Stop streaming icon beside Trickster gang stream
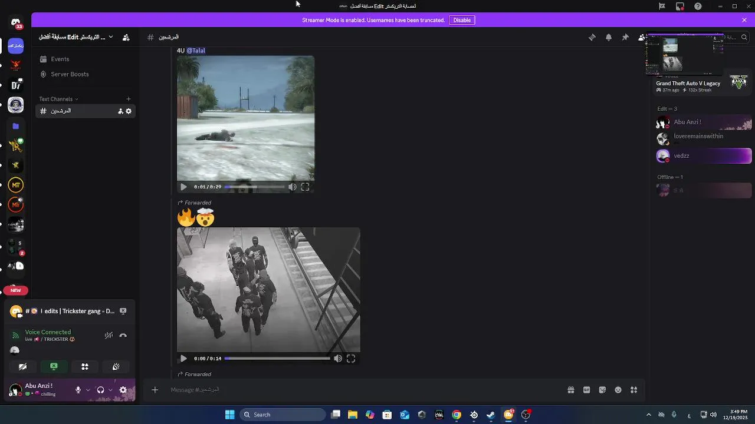Viewport: 755px width, 424px height. coord(123,311)
